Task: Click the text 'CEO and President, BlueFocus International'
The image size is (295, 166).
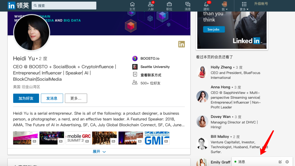Action: (235, 75)
